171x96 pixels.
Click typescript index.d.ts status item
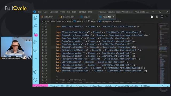pos(126,86)
